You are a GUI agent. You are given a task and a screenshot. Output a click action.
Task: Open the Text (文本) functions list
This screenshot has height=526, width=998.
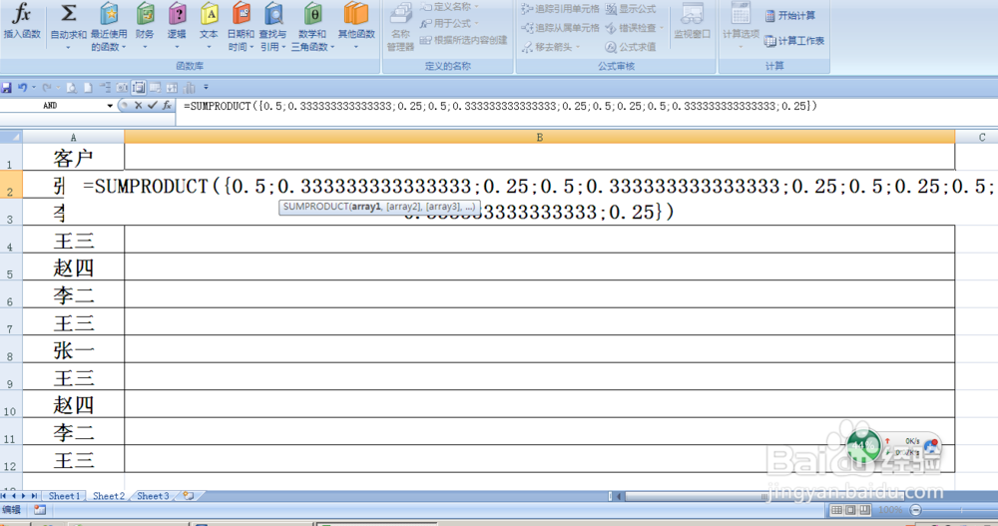pyautogui.click(x=209, y=27)
